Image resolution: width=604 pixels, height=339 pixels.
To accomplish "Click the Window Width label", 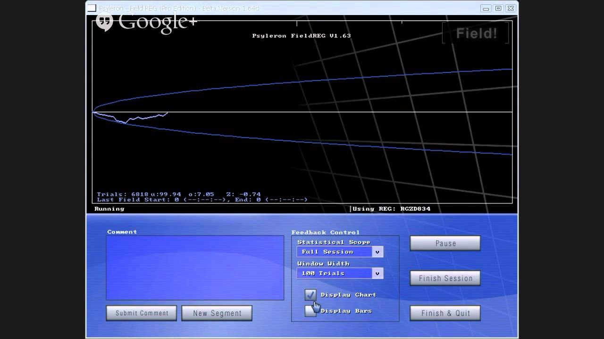I will tap(323, 264).
